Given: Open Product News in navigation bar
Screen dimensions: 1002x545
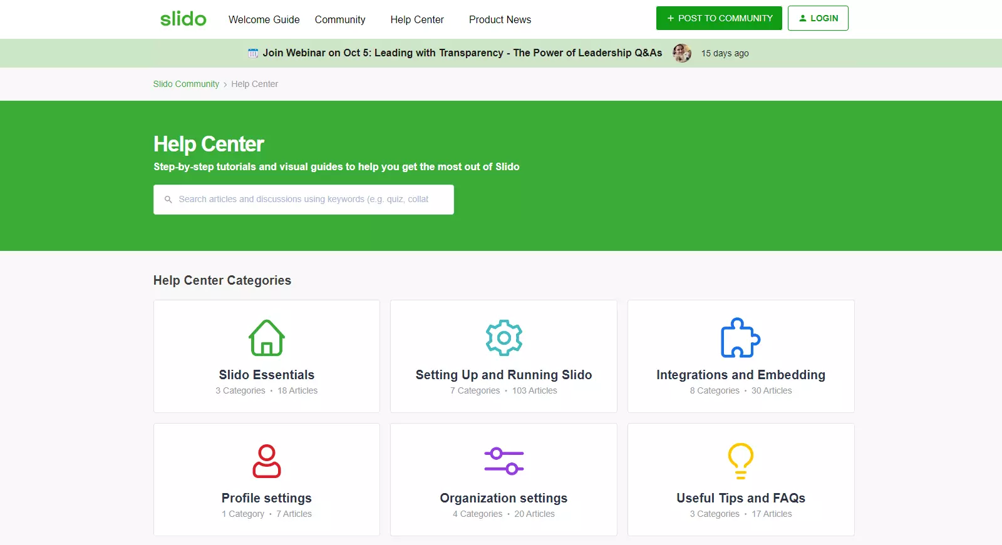Looking at the screenshot, I should (x=500, y=19).
